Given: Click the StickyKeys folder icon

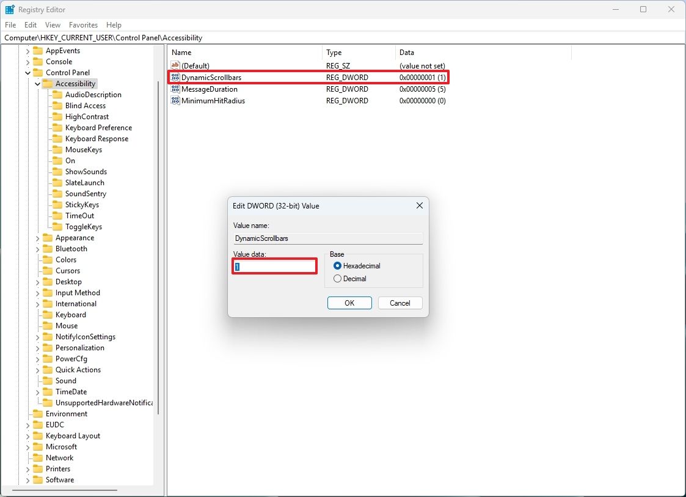Looking at the screenshot, I should (57, 204).
